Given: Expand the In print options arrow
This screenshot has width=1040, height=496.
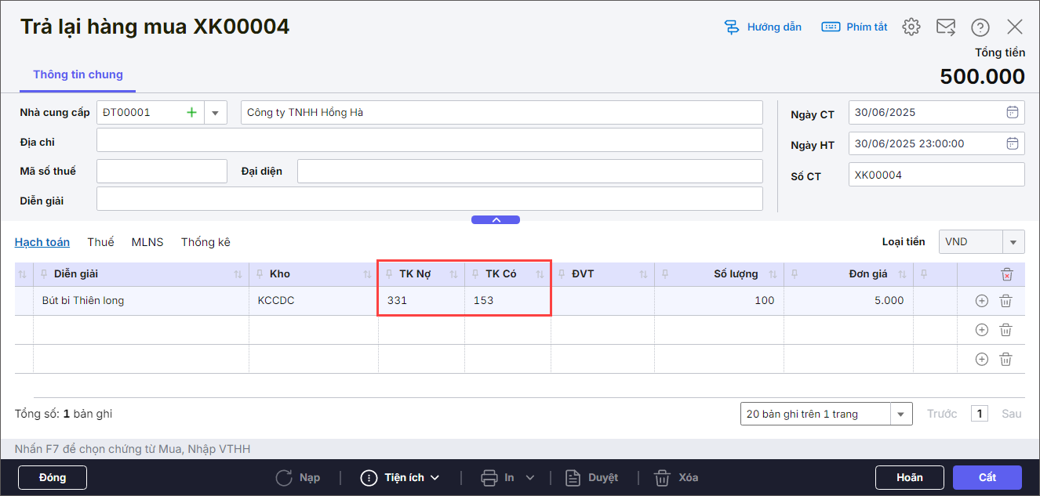Looking at the screenshot, I should click(x=530, y=477).
